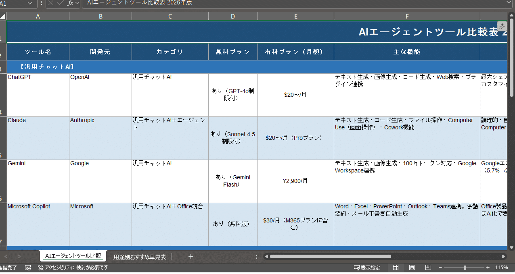The height and width of the screenshot is (274, 515).
Task: Select the 【汎用チャットAI】 section row
Action: [x=257, y=66]
